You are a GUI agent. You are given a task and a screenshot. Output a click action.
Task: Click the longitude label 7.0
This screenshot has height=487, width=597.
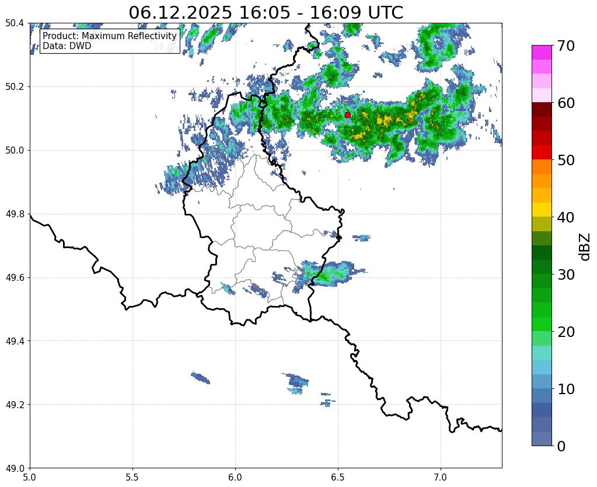(x=441, y=476)
